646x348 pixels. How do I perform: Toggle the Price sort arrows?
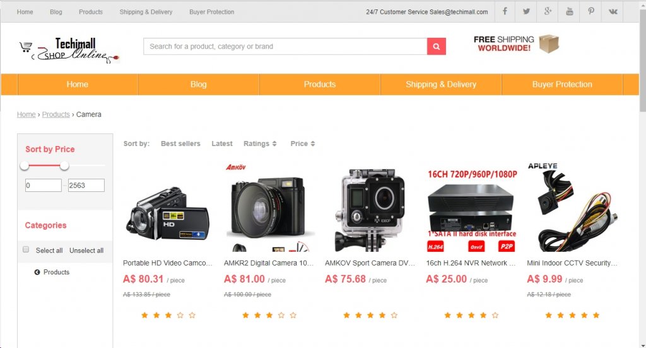tap(313, 144)
